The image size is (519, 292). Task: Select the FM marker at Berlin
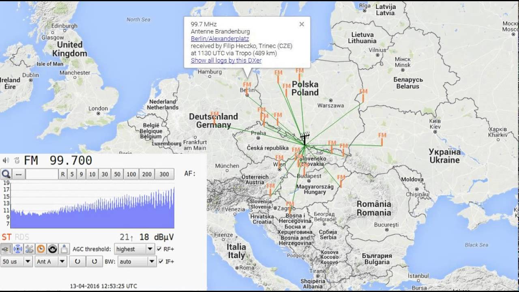tap(247, 89)
